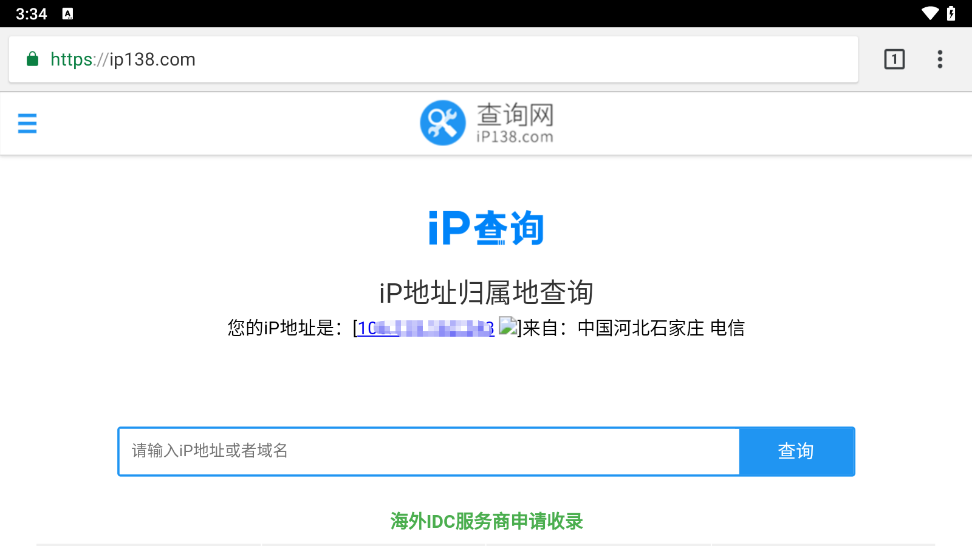Click the broken image icon beside your IP
Screen dimensions: 972x546
click(x=508, y=327)
